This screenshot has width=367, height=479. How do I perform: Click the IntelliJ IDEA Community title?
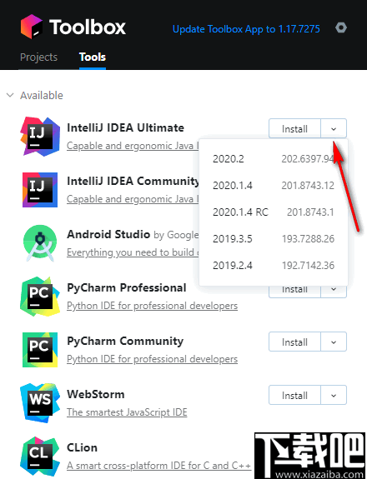pos(133,181)
